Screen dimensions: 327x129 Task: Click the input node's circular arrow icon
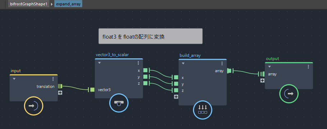(33, 106)
